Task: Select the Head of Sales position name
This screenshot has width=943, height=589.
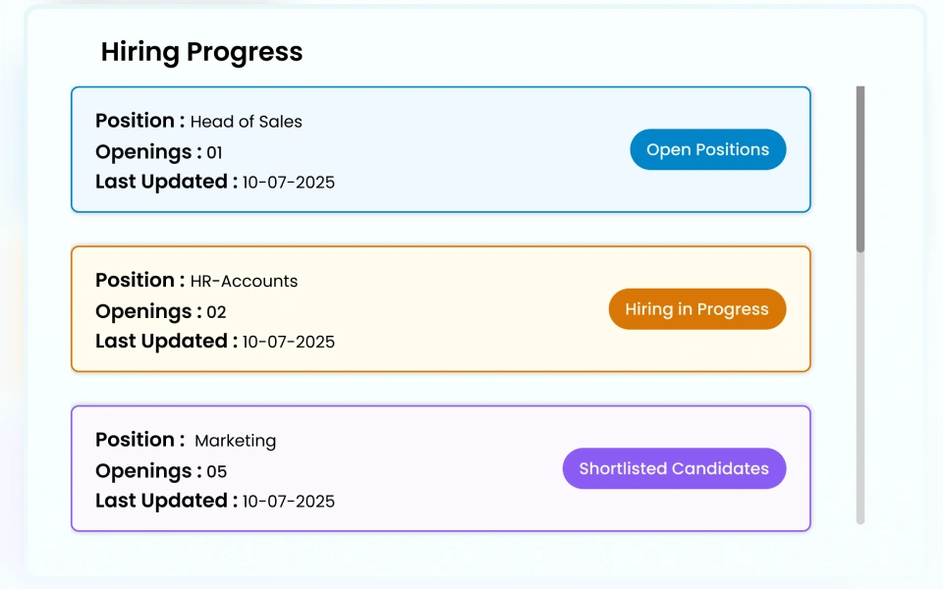Action: pyautogui.click(x=246, y=122)
